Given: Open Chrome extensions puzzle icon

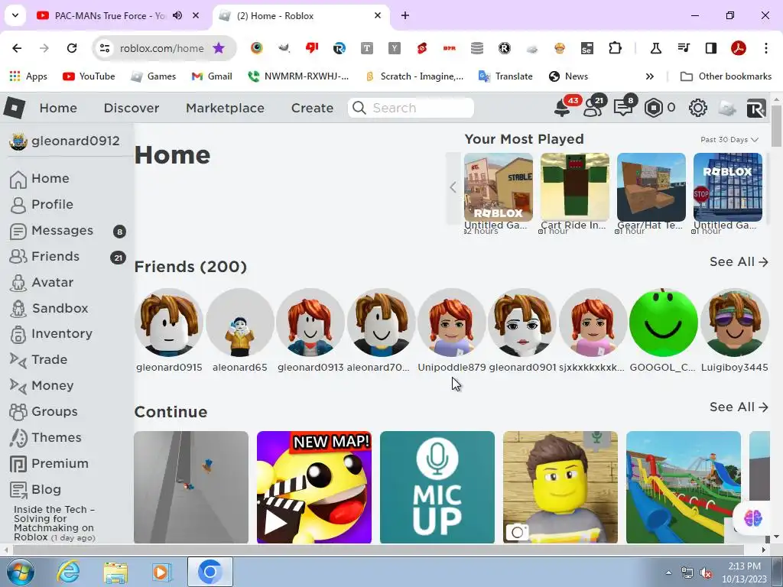Looking at the screenshot, I should [x=616, y=48].
